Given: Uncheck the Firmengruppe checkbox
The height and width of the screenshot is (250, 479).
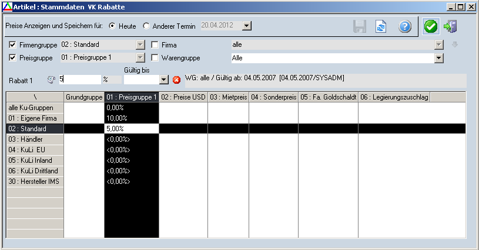Looking at the screenshot, I should [x=13, y=44].
